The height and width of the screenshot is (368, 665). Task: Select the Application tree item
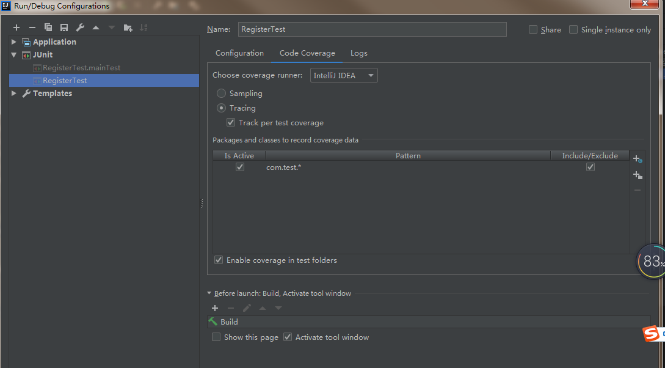55,42
